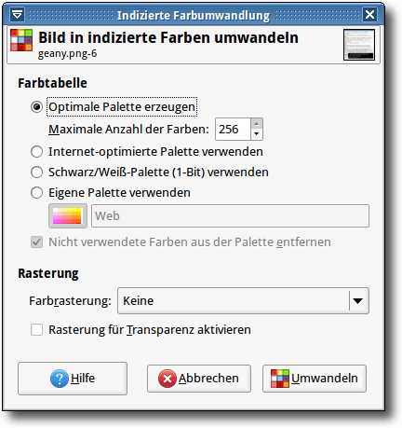Click the 256 colors number field

tap(233, 129)
